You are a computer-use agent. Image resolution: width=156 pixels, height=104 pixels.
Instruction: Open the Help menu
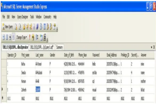tap(55, 17)
